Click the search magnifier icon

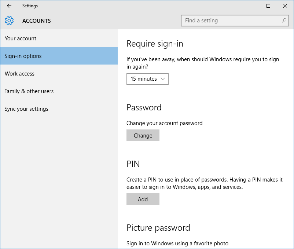pos(284,21)
